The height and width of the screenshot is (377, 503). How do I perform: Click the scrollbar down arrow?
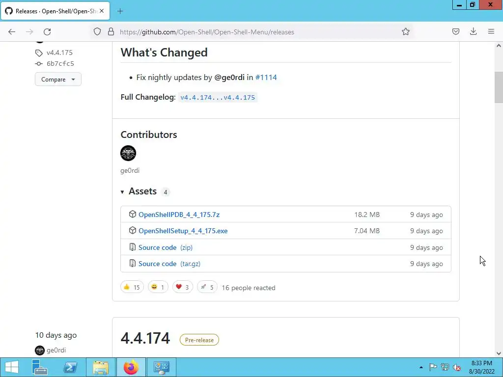point(499,353)
